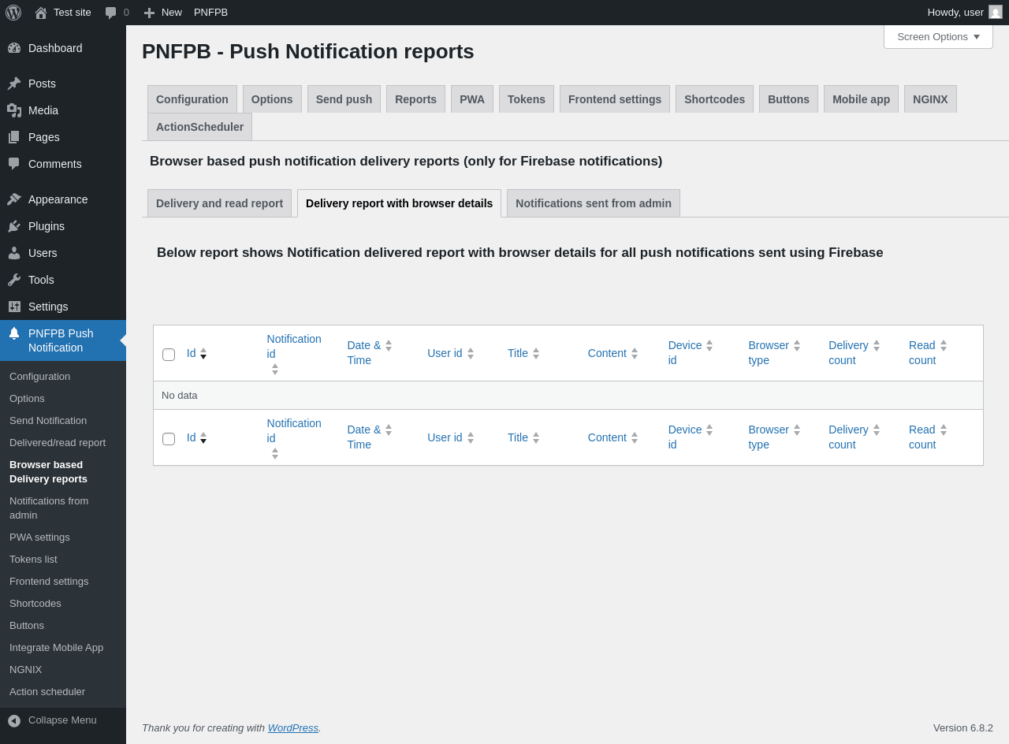1009x744 pixels.
Task: Sort by Browser type in header row
Action: click(768, 352)
